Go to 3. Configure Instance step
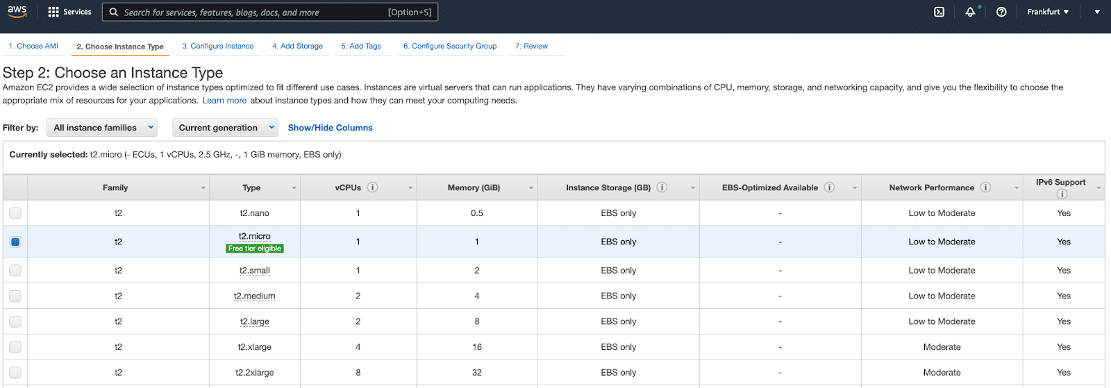 pyautogui.click(x=218, y=47)
